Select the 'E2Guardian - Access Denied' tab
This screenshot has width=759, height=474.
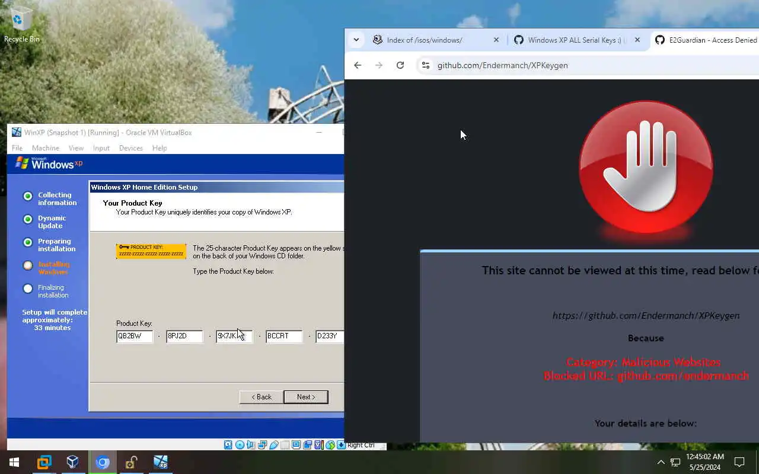704,40
